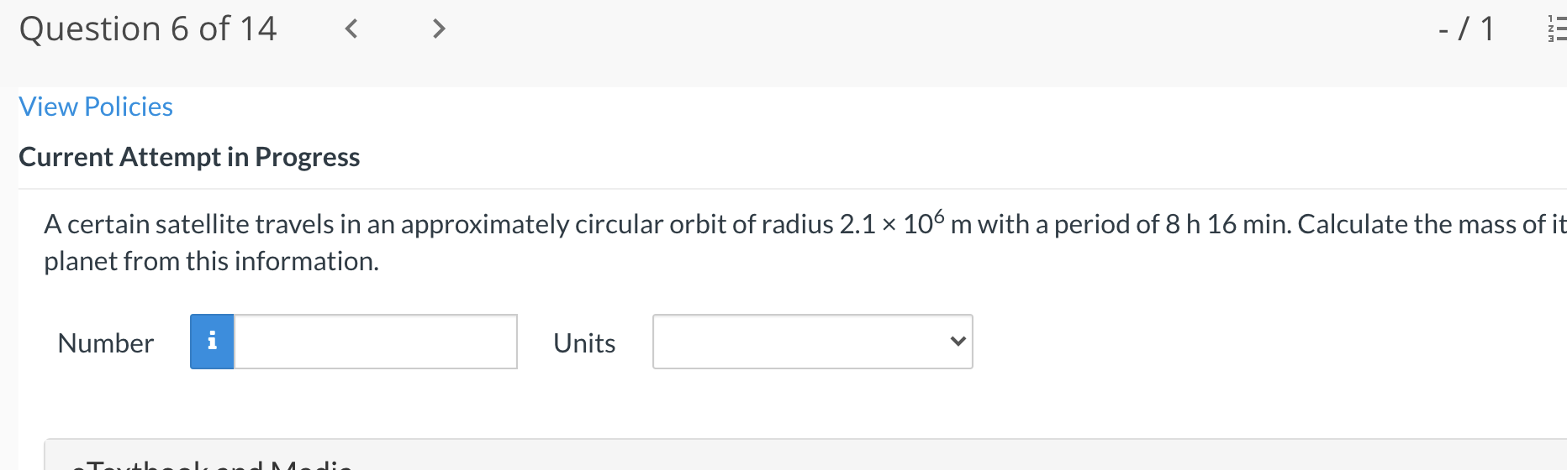Advance to the next question arrow

point(438,29)
